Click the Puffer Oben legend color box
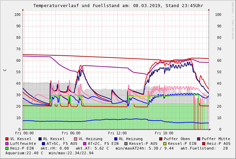Viewport: 236px width, 159px height. click(x=161, y=139)
